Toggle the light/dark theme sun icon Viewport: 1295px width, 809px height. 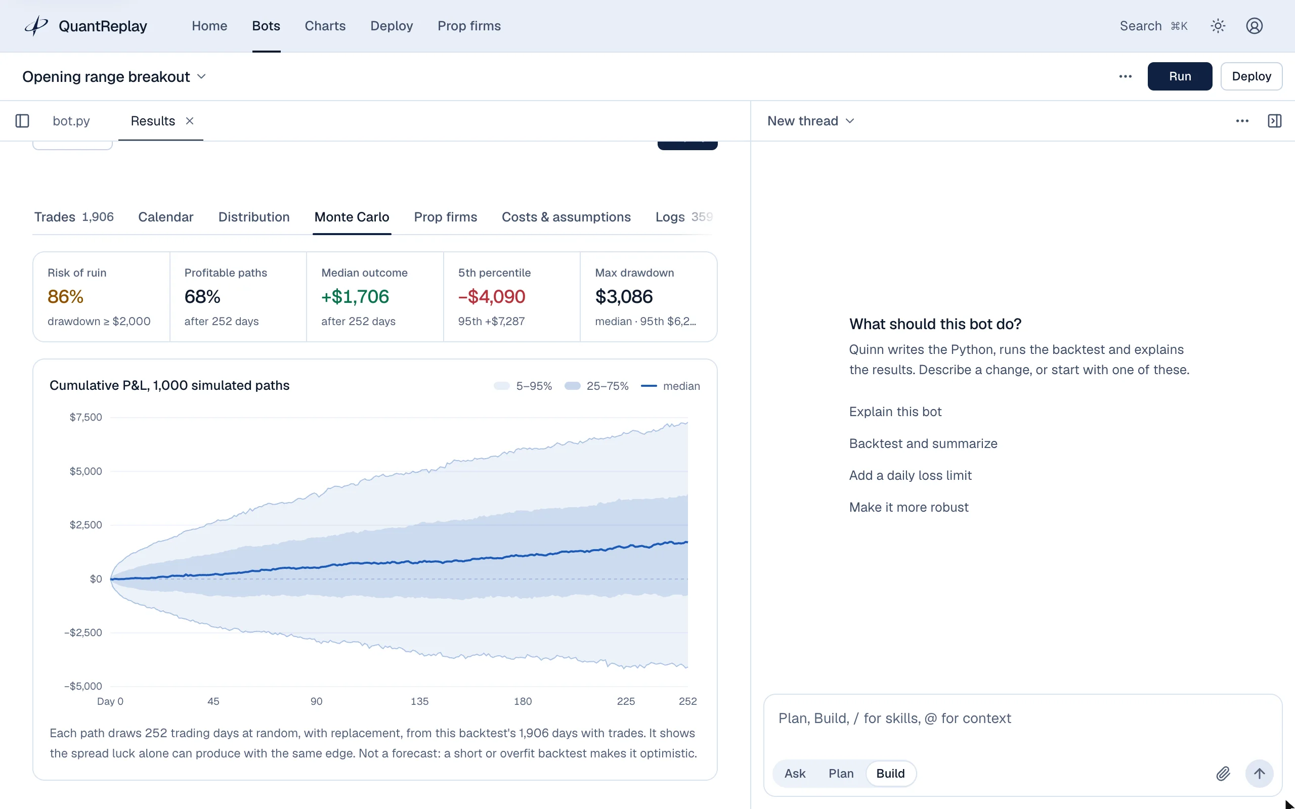click(1218, 26)
